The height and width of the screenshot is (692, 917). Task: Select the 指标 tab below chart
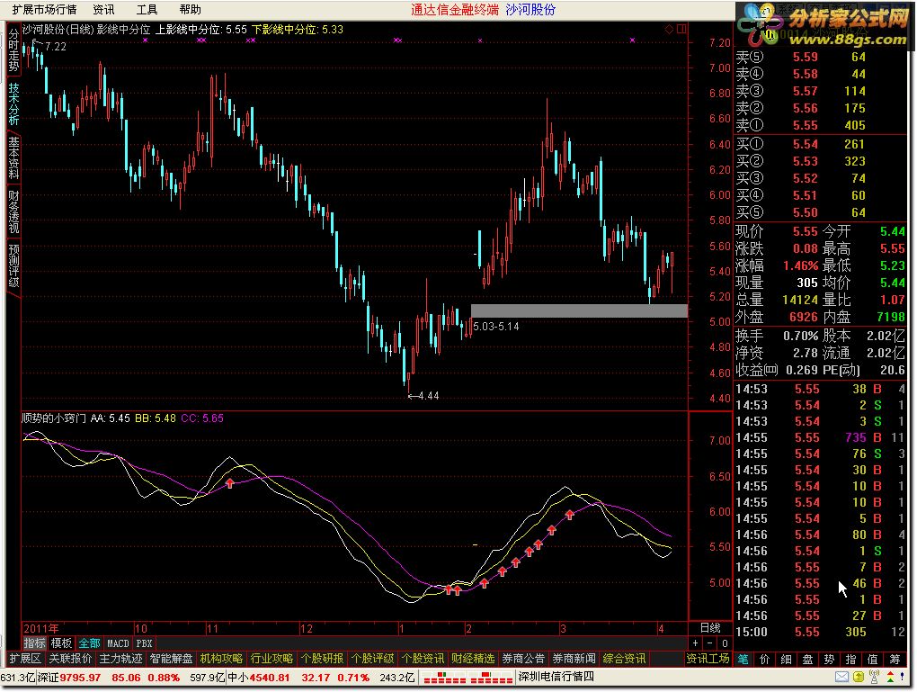tap(34, 643)
